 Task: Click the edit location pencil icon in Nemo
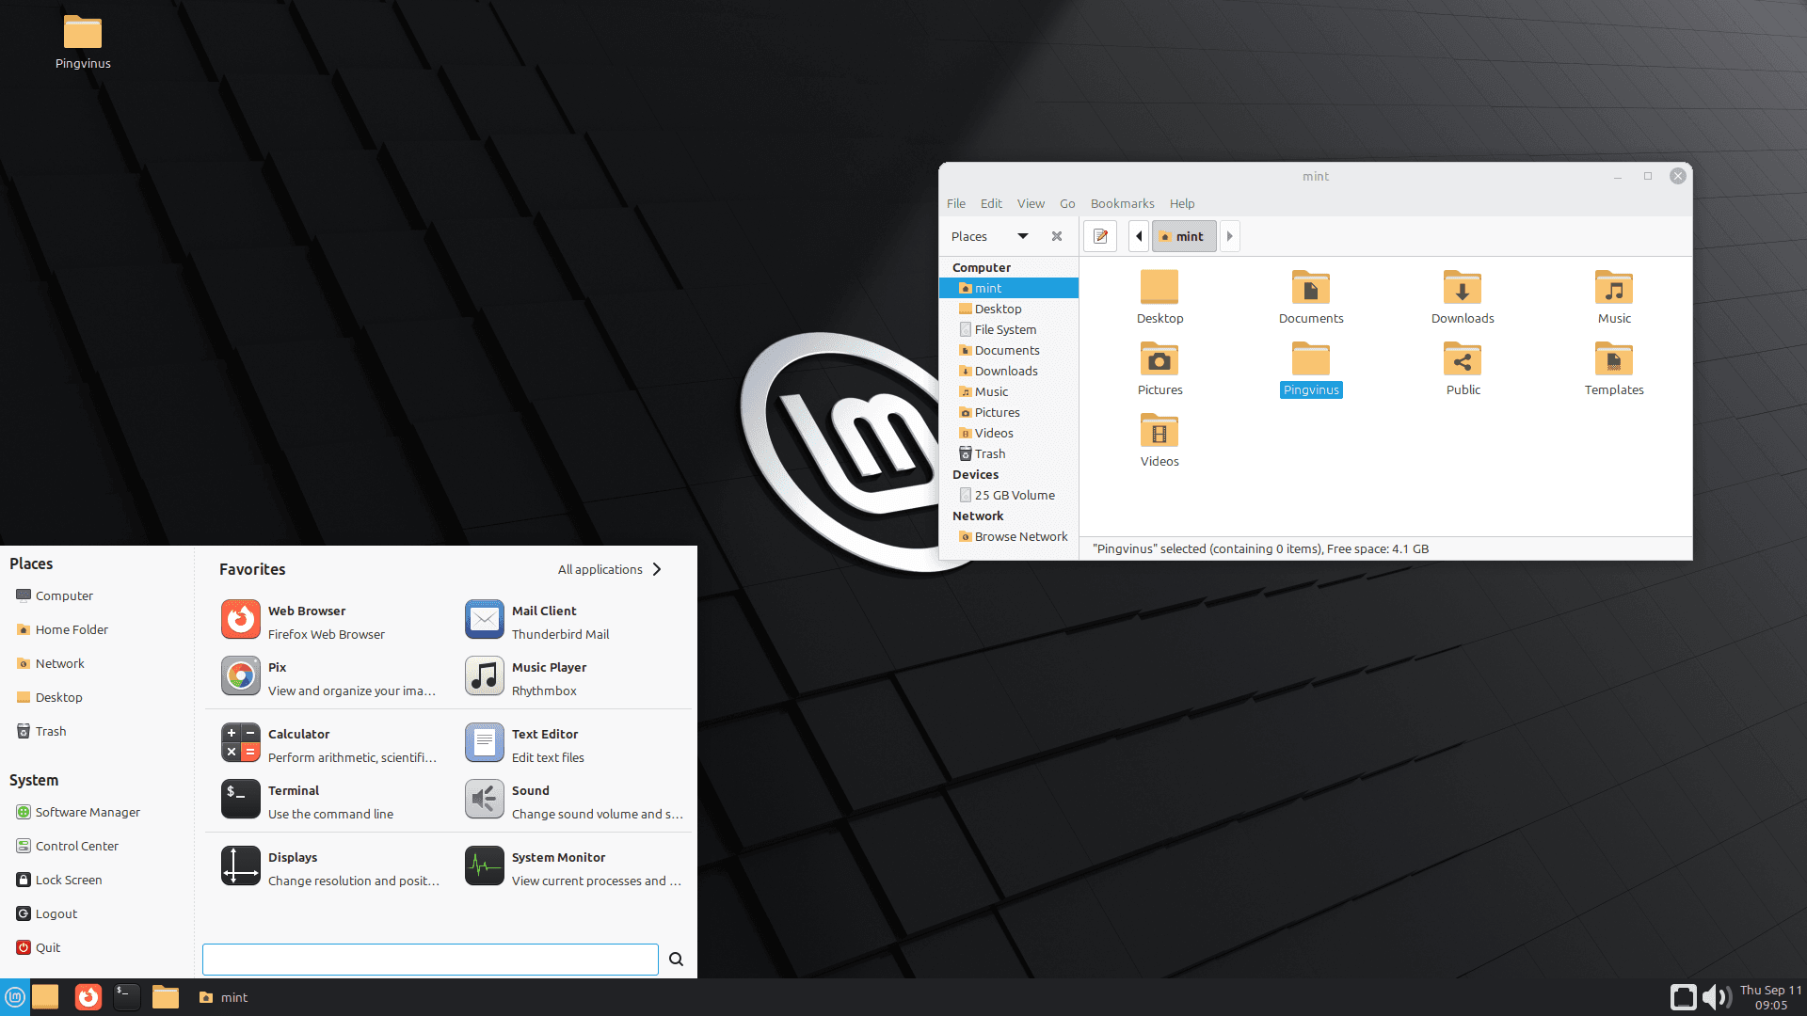pos(1099,235)
